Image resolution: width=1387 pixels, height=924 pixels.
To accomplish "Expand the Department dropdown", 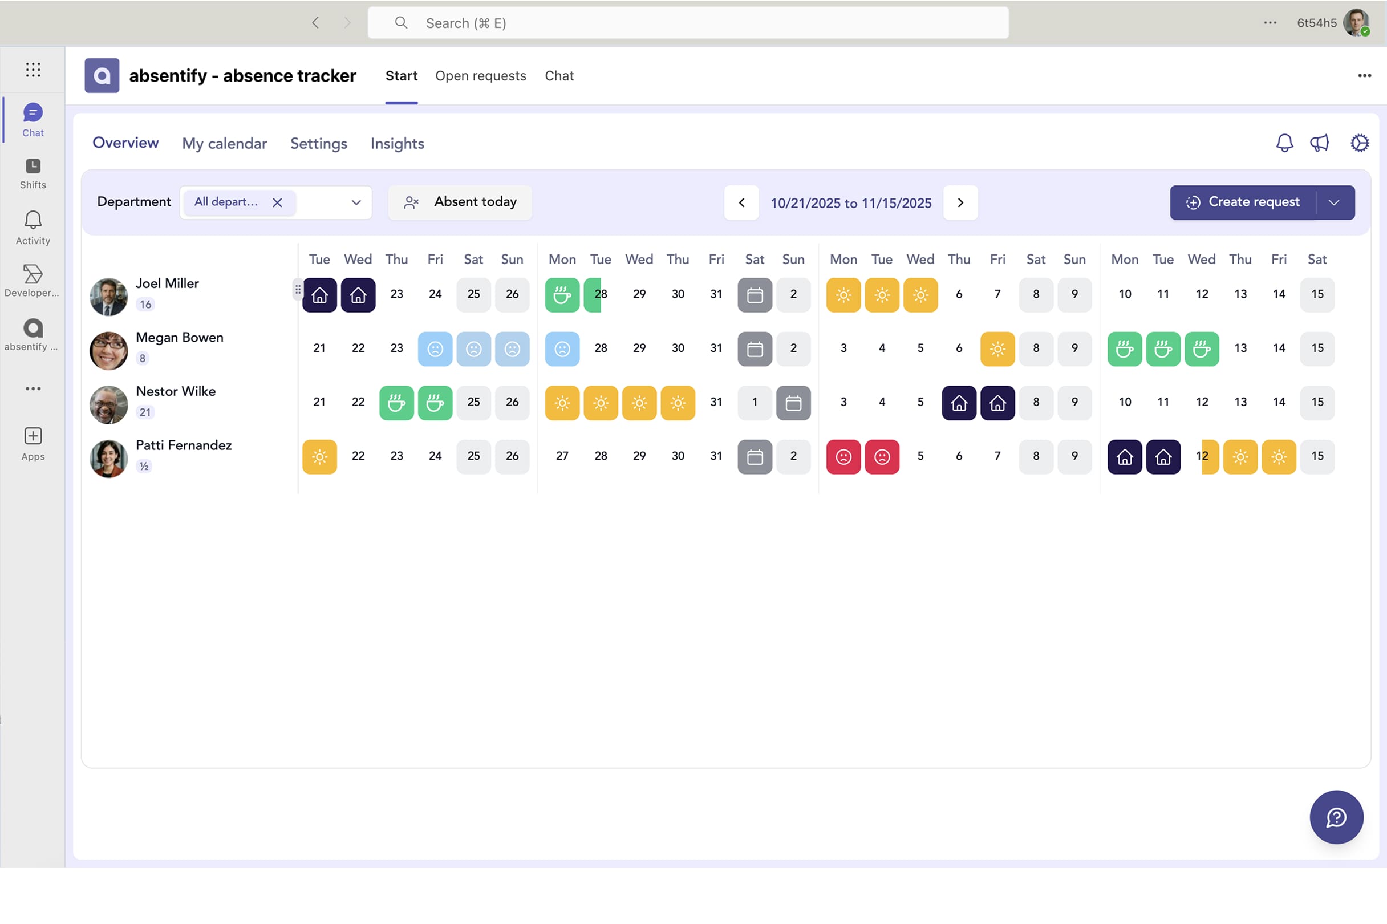I will pyautogui.click(x=356, y=202).
